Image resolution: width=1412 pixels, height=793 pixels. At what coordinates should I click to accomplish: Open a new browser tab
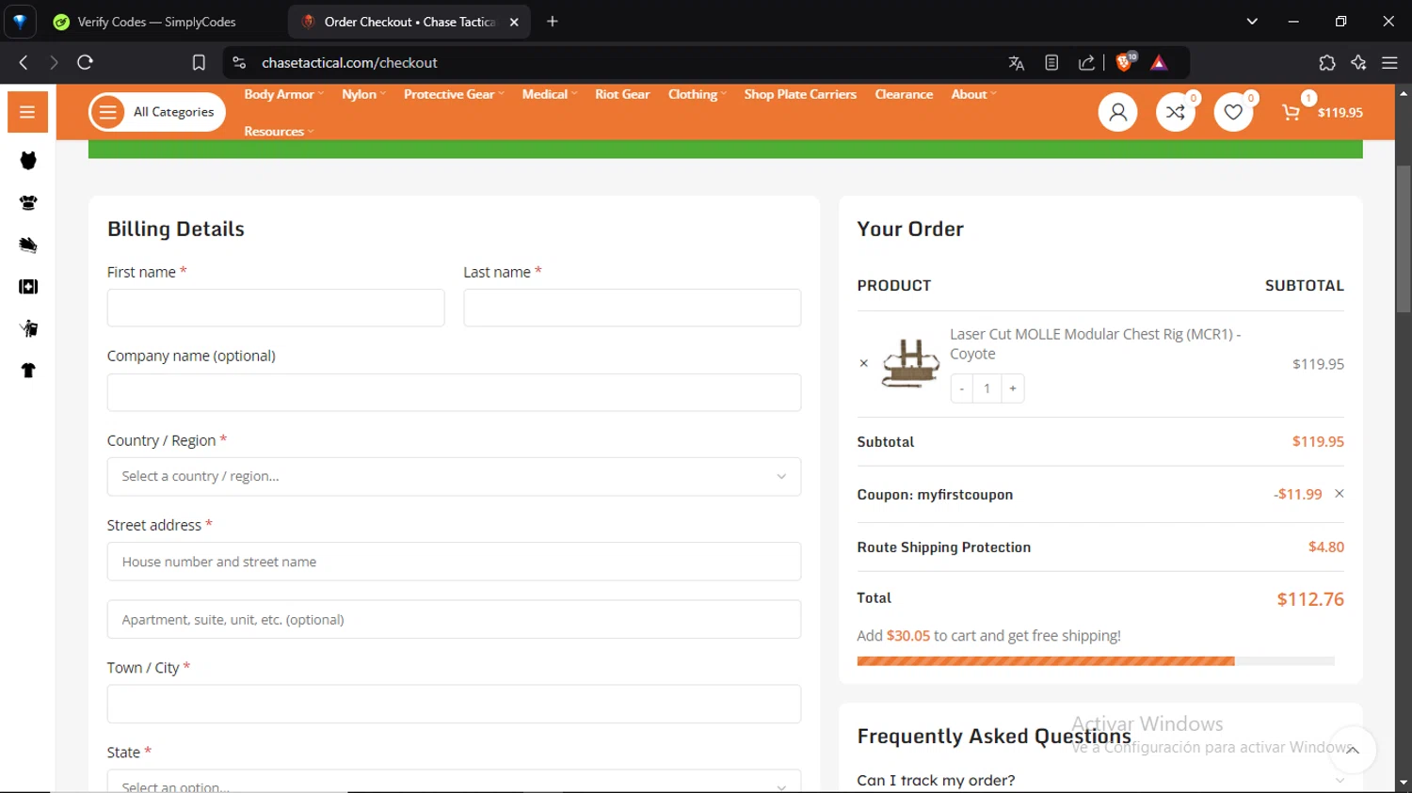553,22
